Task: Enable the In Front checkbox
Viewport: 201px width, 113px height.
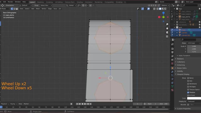Action: pyautogui.click(x=188, y=95)
